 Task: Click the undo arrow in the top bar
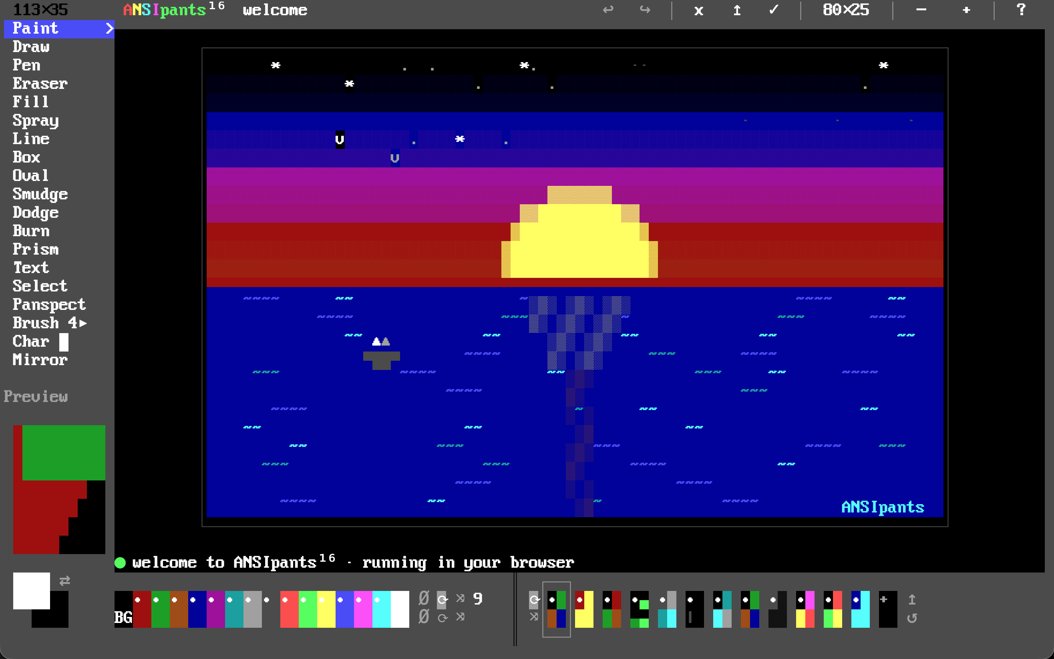[607, 10]
